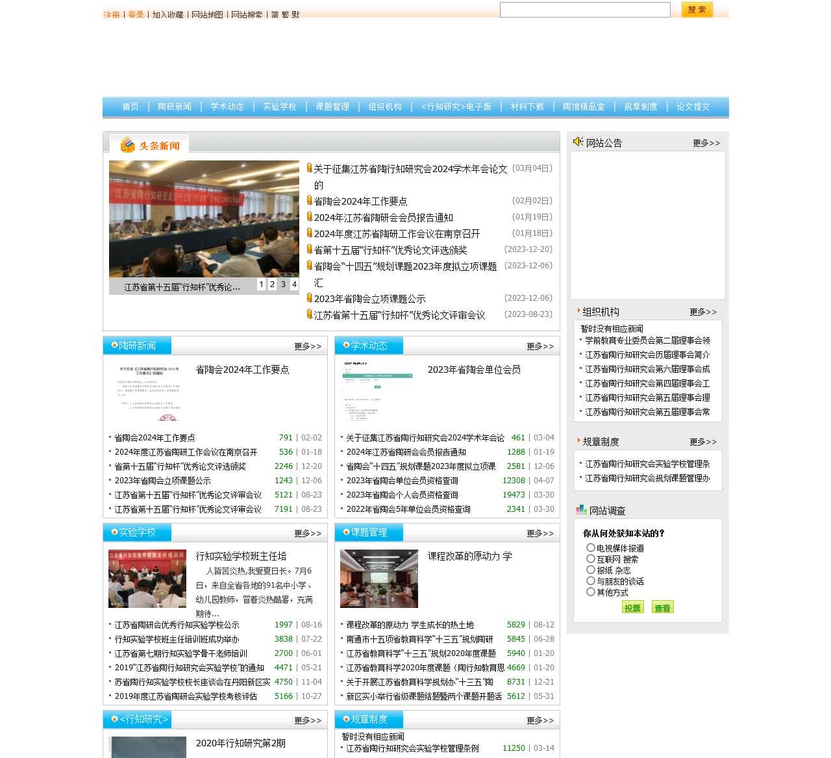This screenshot has height=758, width=831.
Task: Open 陶馆精品室 in the navigation bar
Action: click(x=584, y=107)
